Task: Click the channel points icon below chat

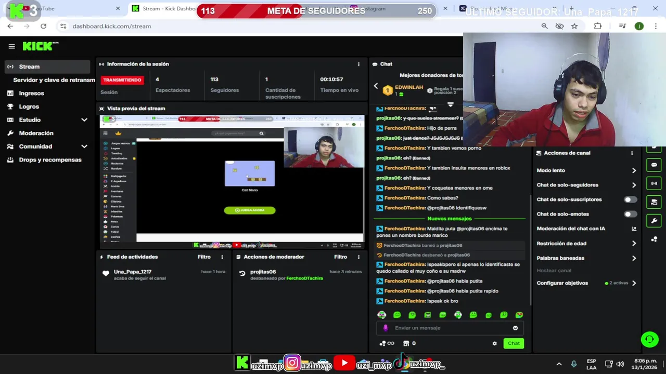Action: pos(387,343)
